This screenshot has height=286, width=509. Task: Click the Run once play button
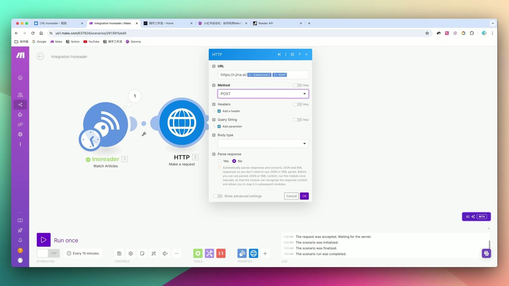click(x=44, y=240)
